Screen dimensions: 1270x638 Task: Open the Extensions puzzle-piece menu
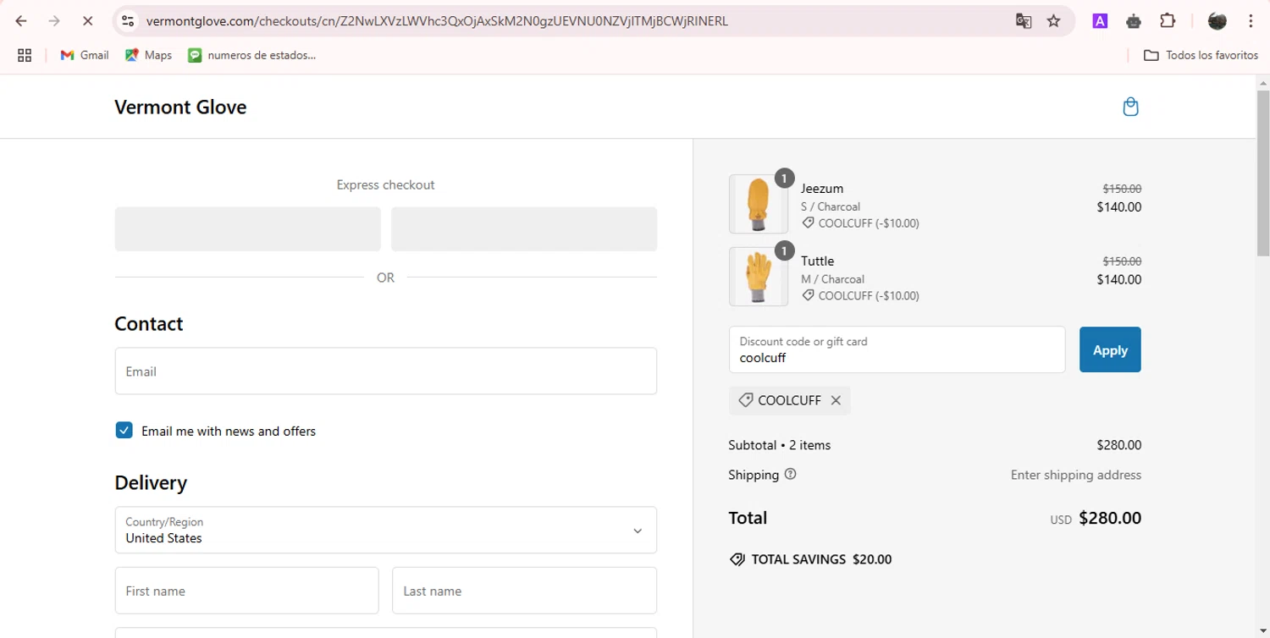[x=1168, y=21]
